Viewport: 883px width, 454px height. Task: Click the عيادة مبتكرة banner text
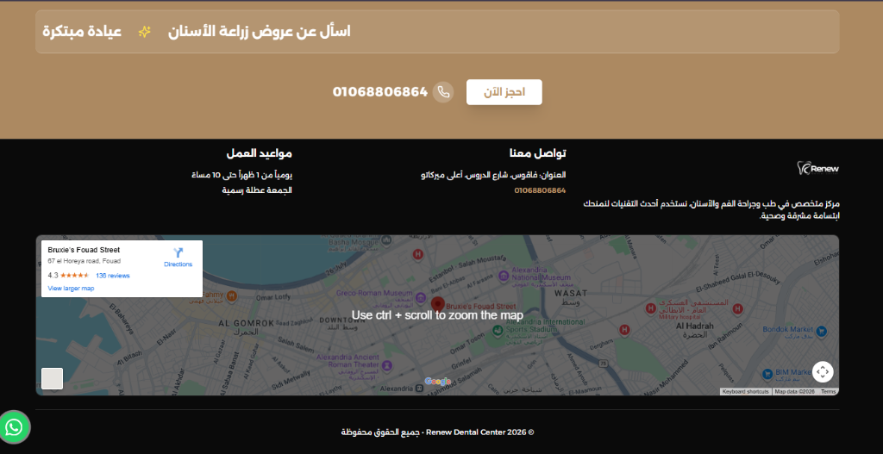click(82, 32)
